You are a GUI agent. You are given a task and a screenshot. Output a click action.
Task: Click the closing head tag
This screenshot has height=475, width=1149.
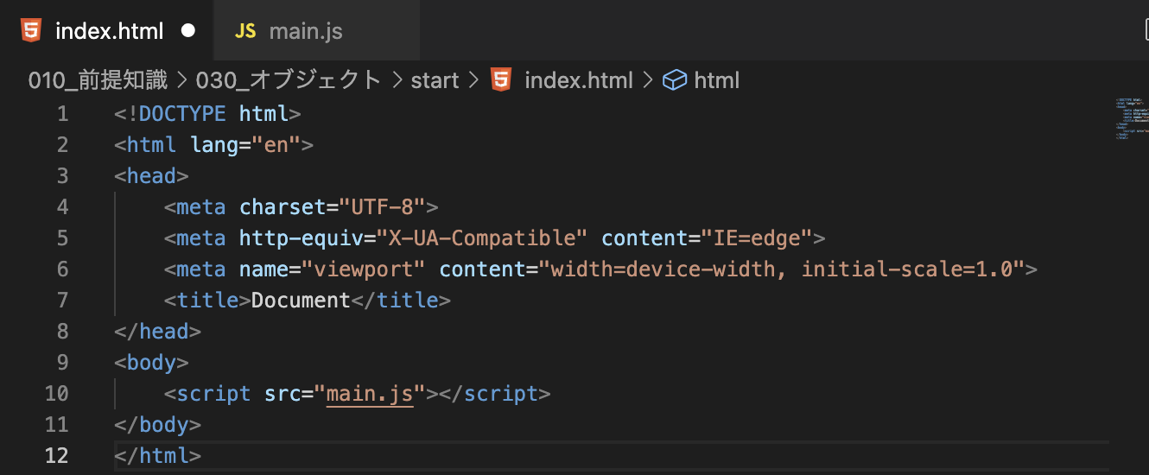157,332
